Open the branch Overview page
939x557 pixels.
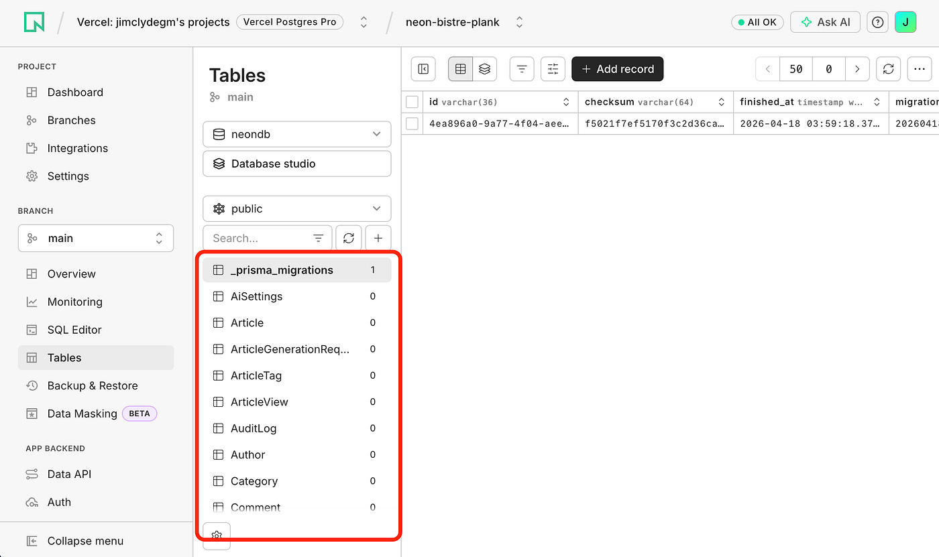pos(96,273)
